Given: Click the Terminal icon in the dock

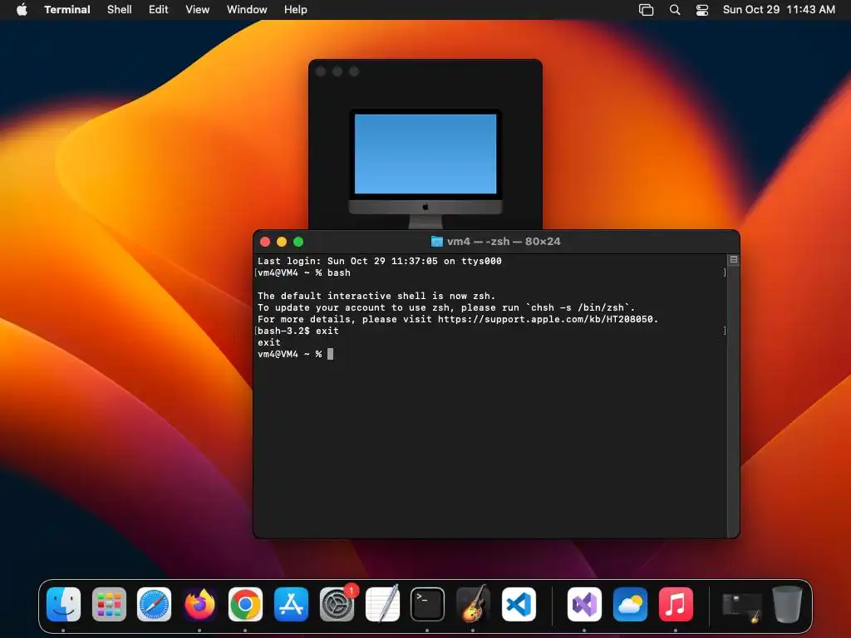Looking at the screenshot, I should [x=428, y=604].
